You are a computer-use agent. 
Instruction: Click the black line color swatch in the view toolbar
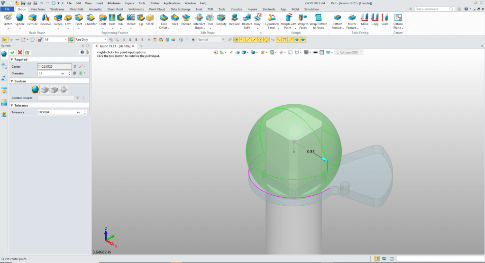[x=315, y=52]
